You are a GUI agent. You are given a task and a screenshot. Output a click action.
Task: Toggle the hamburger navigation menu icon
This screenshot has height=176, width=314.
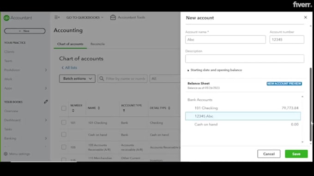click(57, 17)
